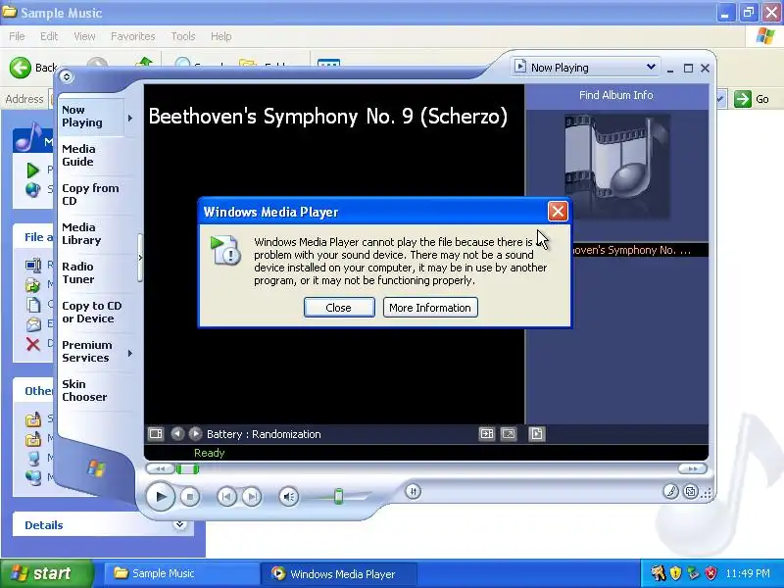Viewport: 784px width, 588px height.
Task: Click the seek bar position thumb
Action: click(187, 469)
